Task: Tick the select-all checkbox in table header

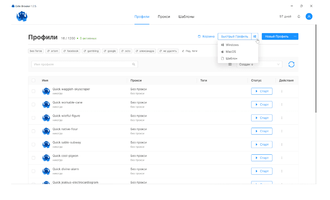Action: pos(33,80)
